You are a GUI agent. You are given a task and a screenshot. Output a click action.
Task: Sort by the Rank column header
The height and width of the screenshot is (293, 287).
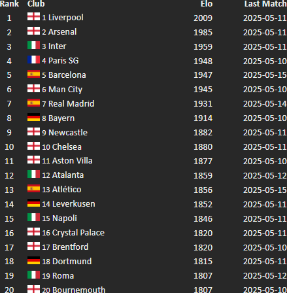coord(10,4)
